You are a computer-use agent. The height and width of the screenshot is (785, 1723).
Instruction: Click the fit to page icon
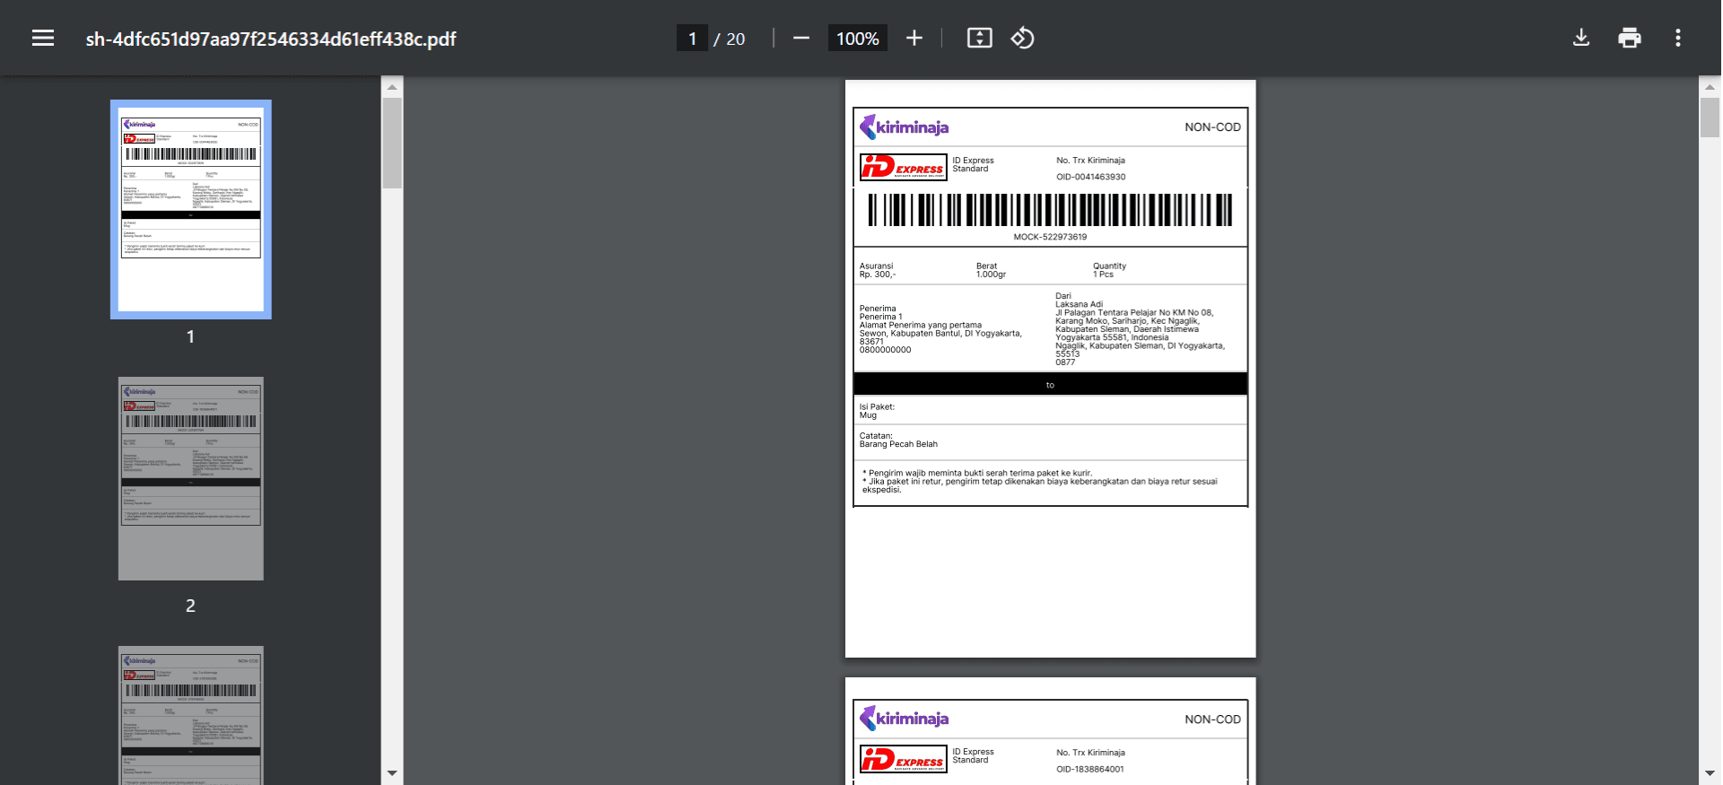coord(979,38)
